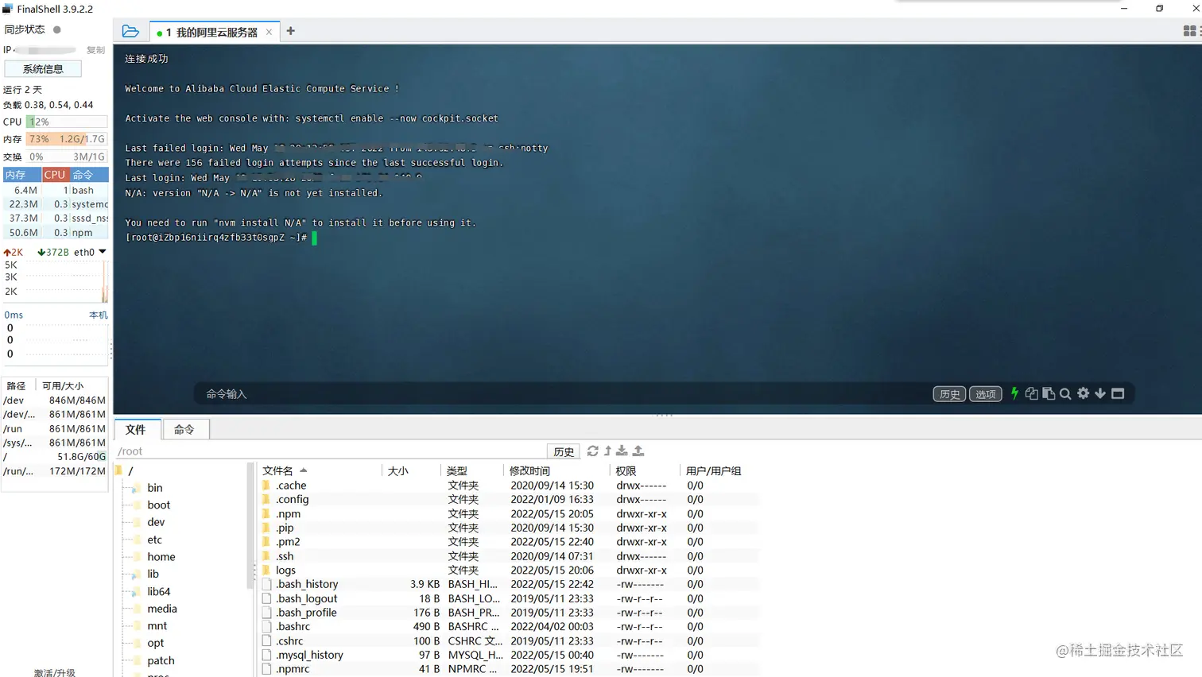This screenshot has width=1202, height=677.
Task: Sort files by 权限 column header
Action: 646,470
